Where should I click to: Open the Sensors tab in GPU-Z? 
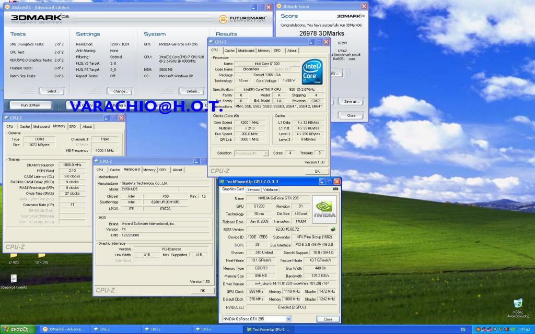[253, 189]
